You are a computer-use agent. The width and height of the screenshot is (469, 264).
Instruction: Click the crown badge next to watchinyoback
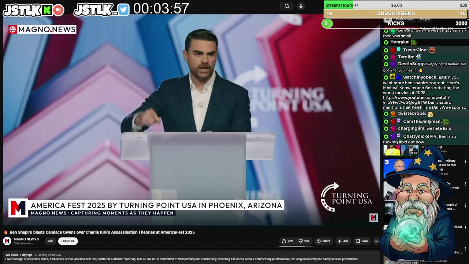click(392, 76)
